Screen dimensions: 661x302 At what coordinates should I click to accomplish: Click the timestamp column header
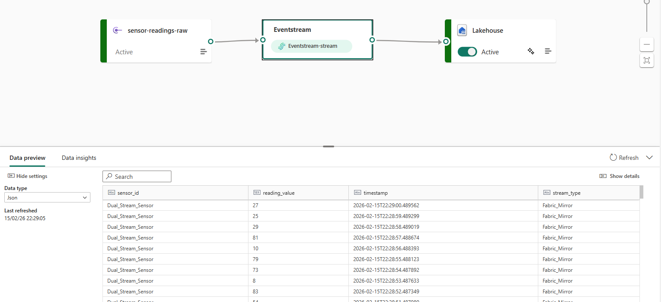click(444, 193)
